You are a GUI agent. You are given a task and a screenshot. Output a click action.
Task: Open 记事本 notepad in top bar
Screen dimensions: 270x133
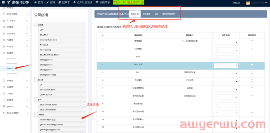click(x=59, y=2)
